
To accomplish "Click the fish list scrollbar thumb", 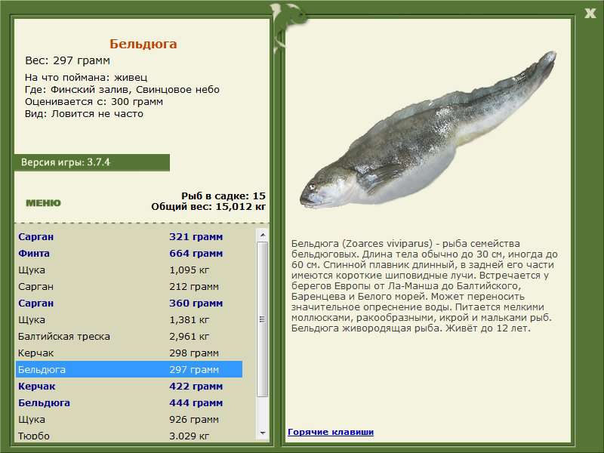I will tap(263, 319).
